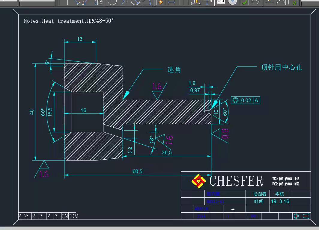Click the lightning bolt toolbar icon
Screen dimensions: 319x230
coord(161,2)
